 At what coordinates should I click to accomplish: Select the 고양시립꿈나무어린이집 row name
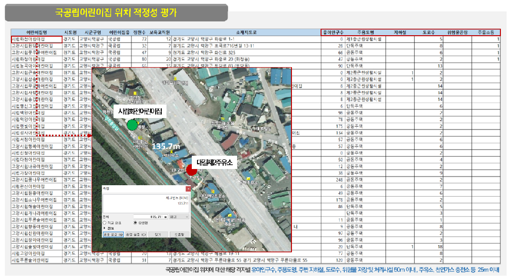[x=36, y=179]
